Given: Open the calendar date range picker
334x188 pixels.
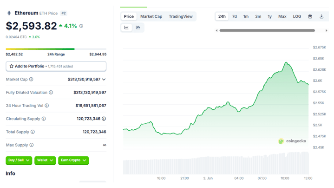Looking at the screenshot, I should [310, 16].
